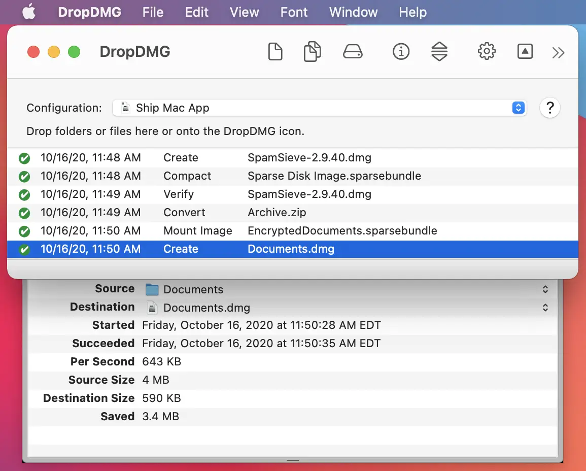Click the Documents.dmg file icon in Destination
The image size is (586, 471).
(x=152, y=308)
